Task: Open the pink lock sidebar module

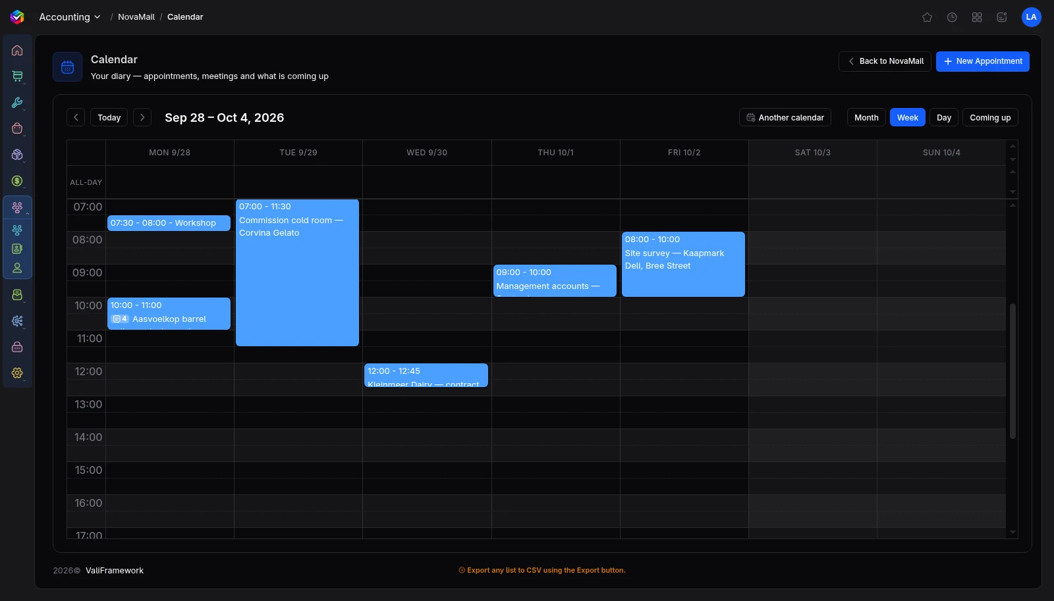Action: click(x=17, y=347)
